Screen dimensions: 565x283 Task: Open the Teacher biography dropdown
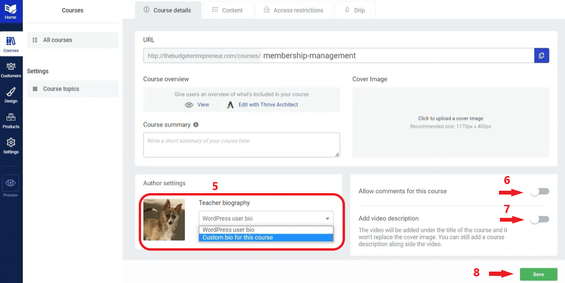click(x=266, y=218)
